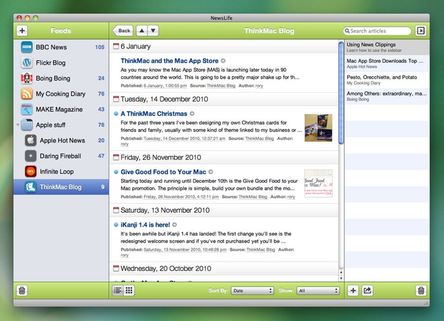The height and width of the screenshot is (321, 444).
Task: Click the ThinkMac Blog feed icon
Action: (30, 187)
